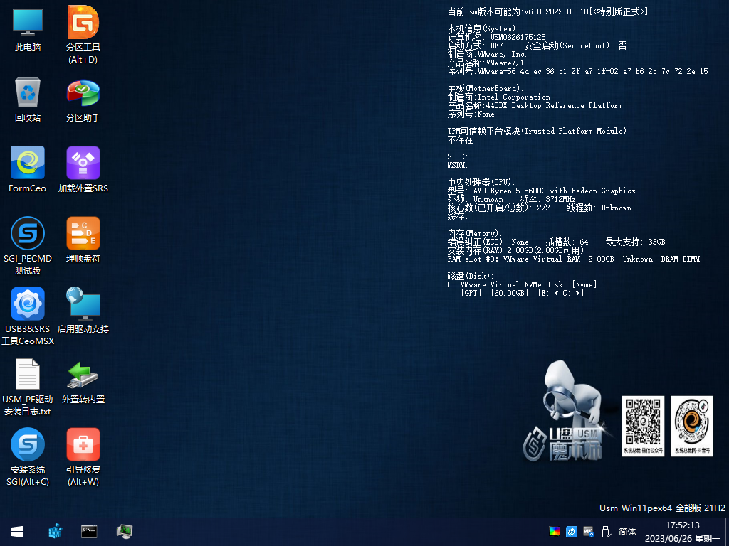
Task: Select the 外置转内置 desktop icon
Action: 83,381
